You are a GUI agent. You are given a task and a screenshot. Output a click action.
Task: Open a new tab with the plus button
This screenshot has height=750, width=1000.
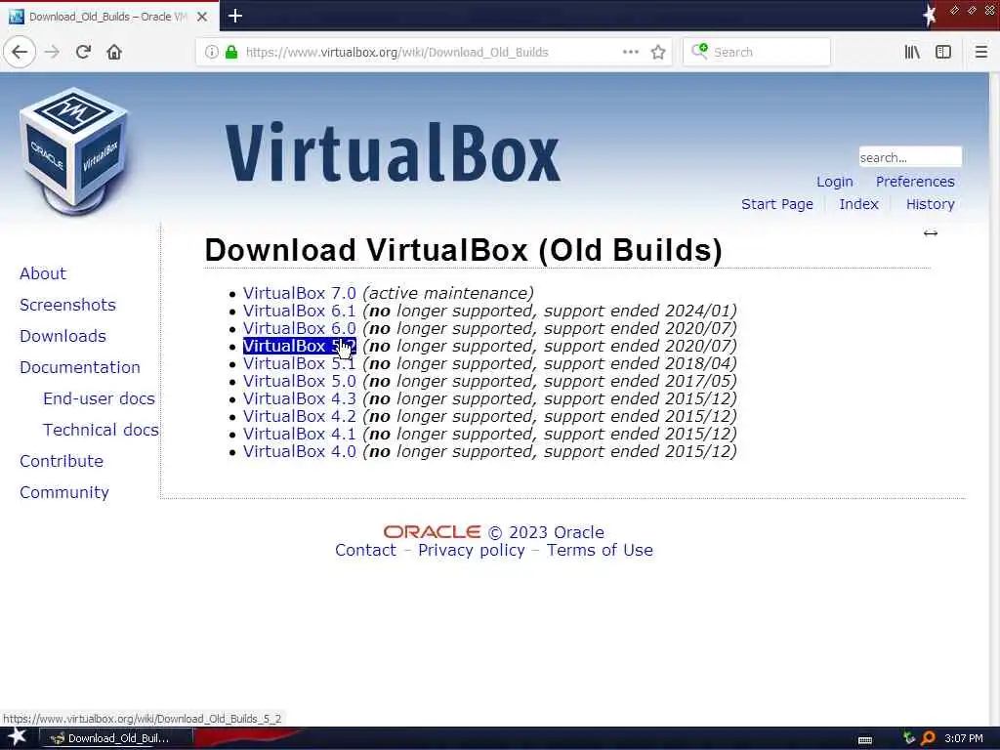point(235,16)
